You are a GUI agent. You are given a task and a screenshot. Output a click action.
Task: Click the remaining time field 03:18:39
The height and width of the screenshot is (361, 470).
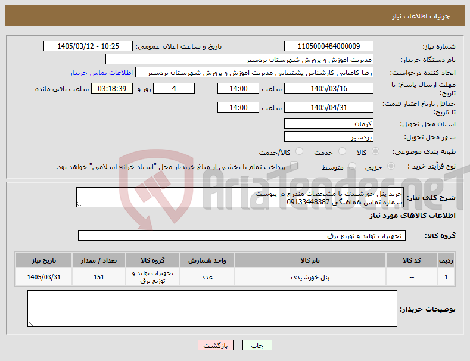112,88
